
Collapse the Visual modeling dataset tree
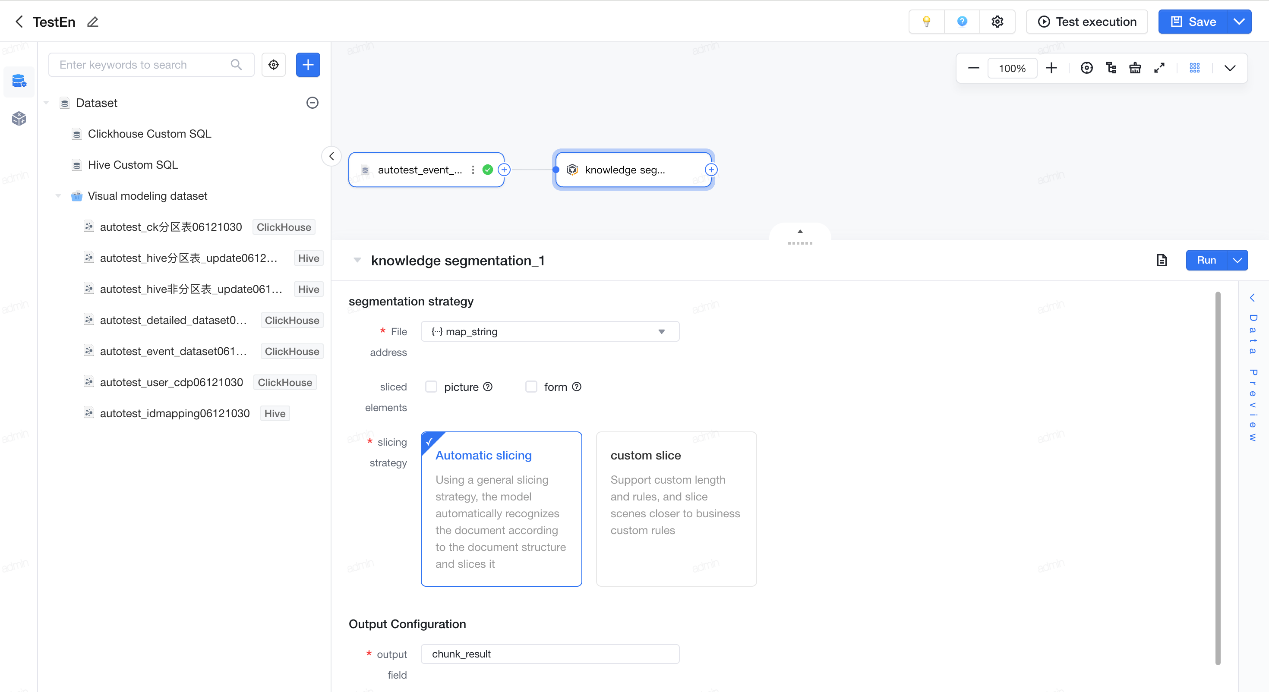click(58, 195)
